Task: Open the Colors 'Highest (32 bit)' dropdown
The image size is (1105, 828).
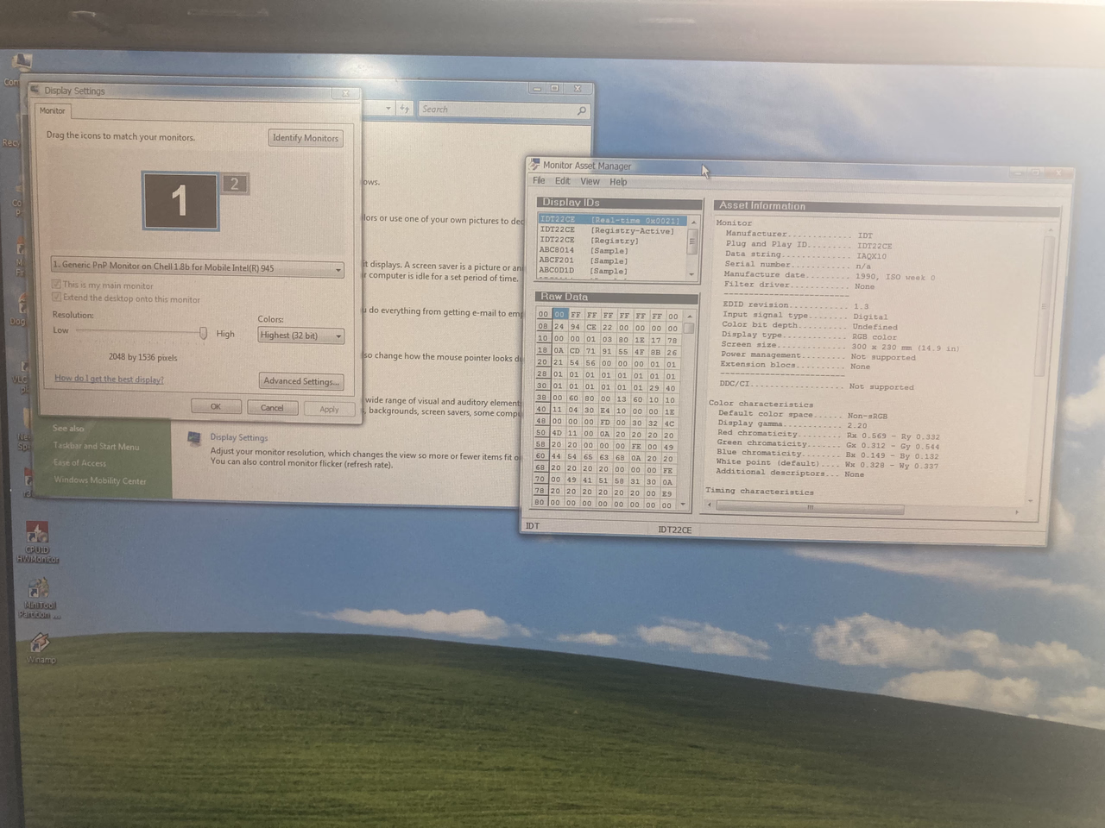Action: click(300, 336)
